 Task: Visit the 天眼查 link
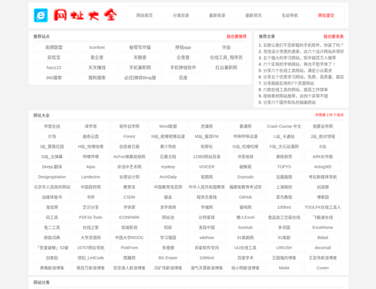140,57
